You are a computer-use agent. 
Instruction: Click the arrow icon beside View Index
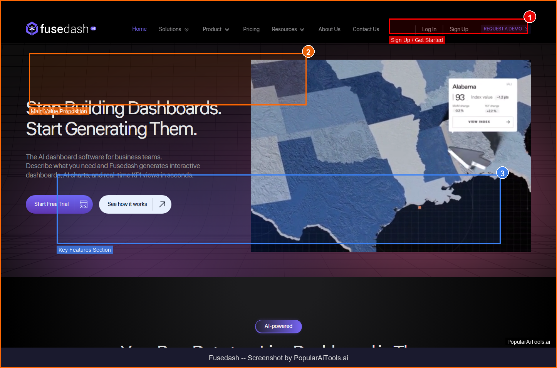tap(508, 122)
